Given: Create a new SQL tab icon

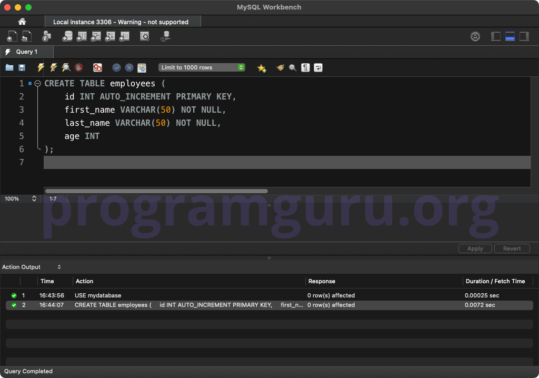Looking at the screenshot, I should pos(12,36).
